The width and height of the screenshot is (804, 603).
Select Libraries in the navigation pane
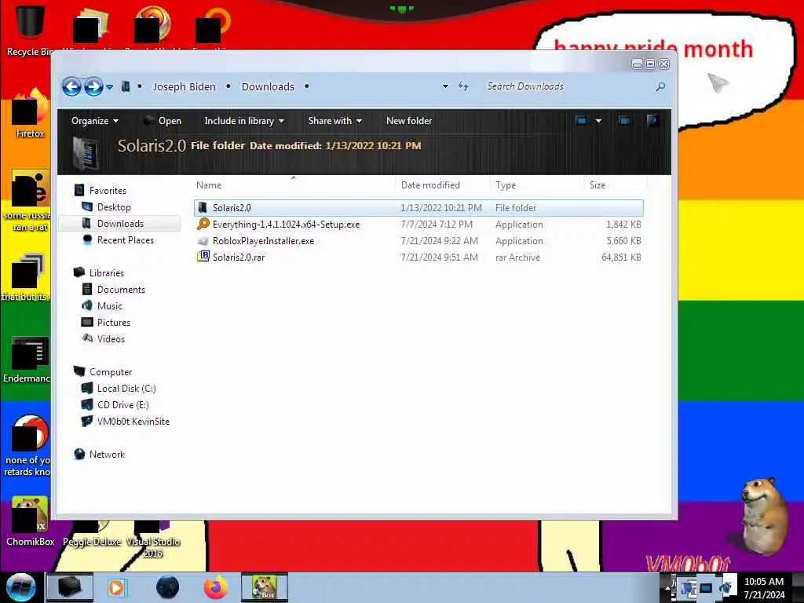click(107, 273)
